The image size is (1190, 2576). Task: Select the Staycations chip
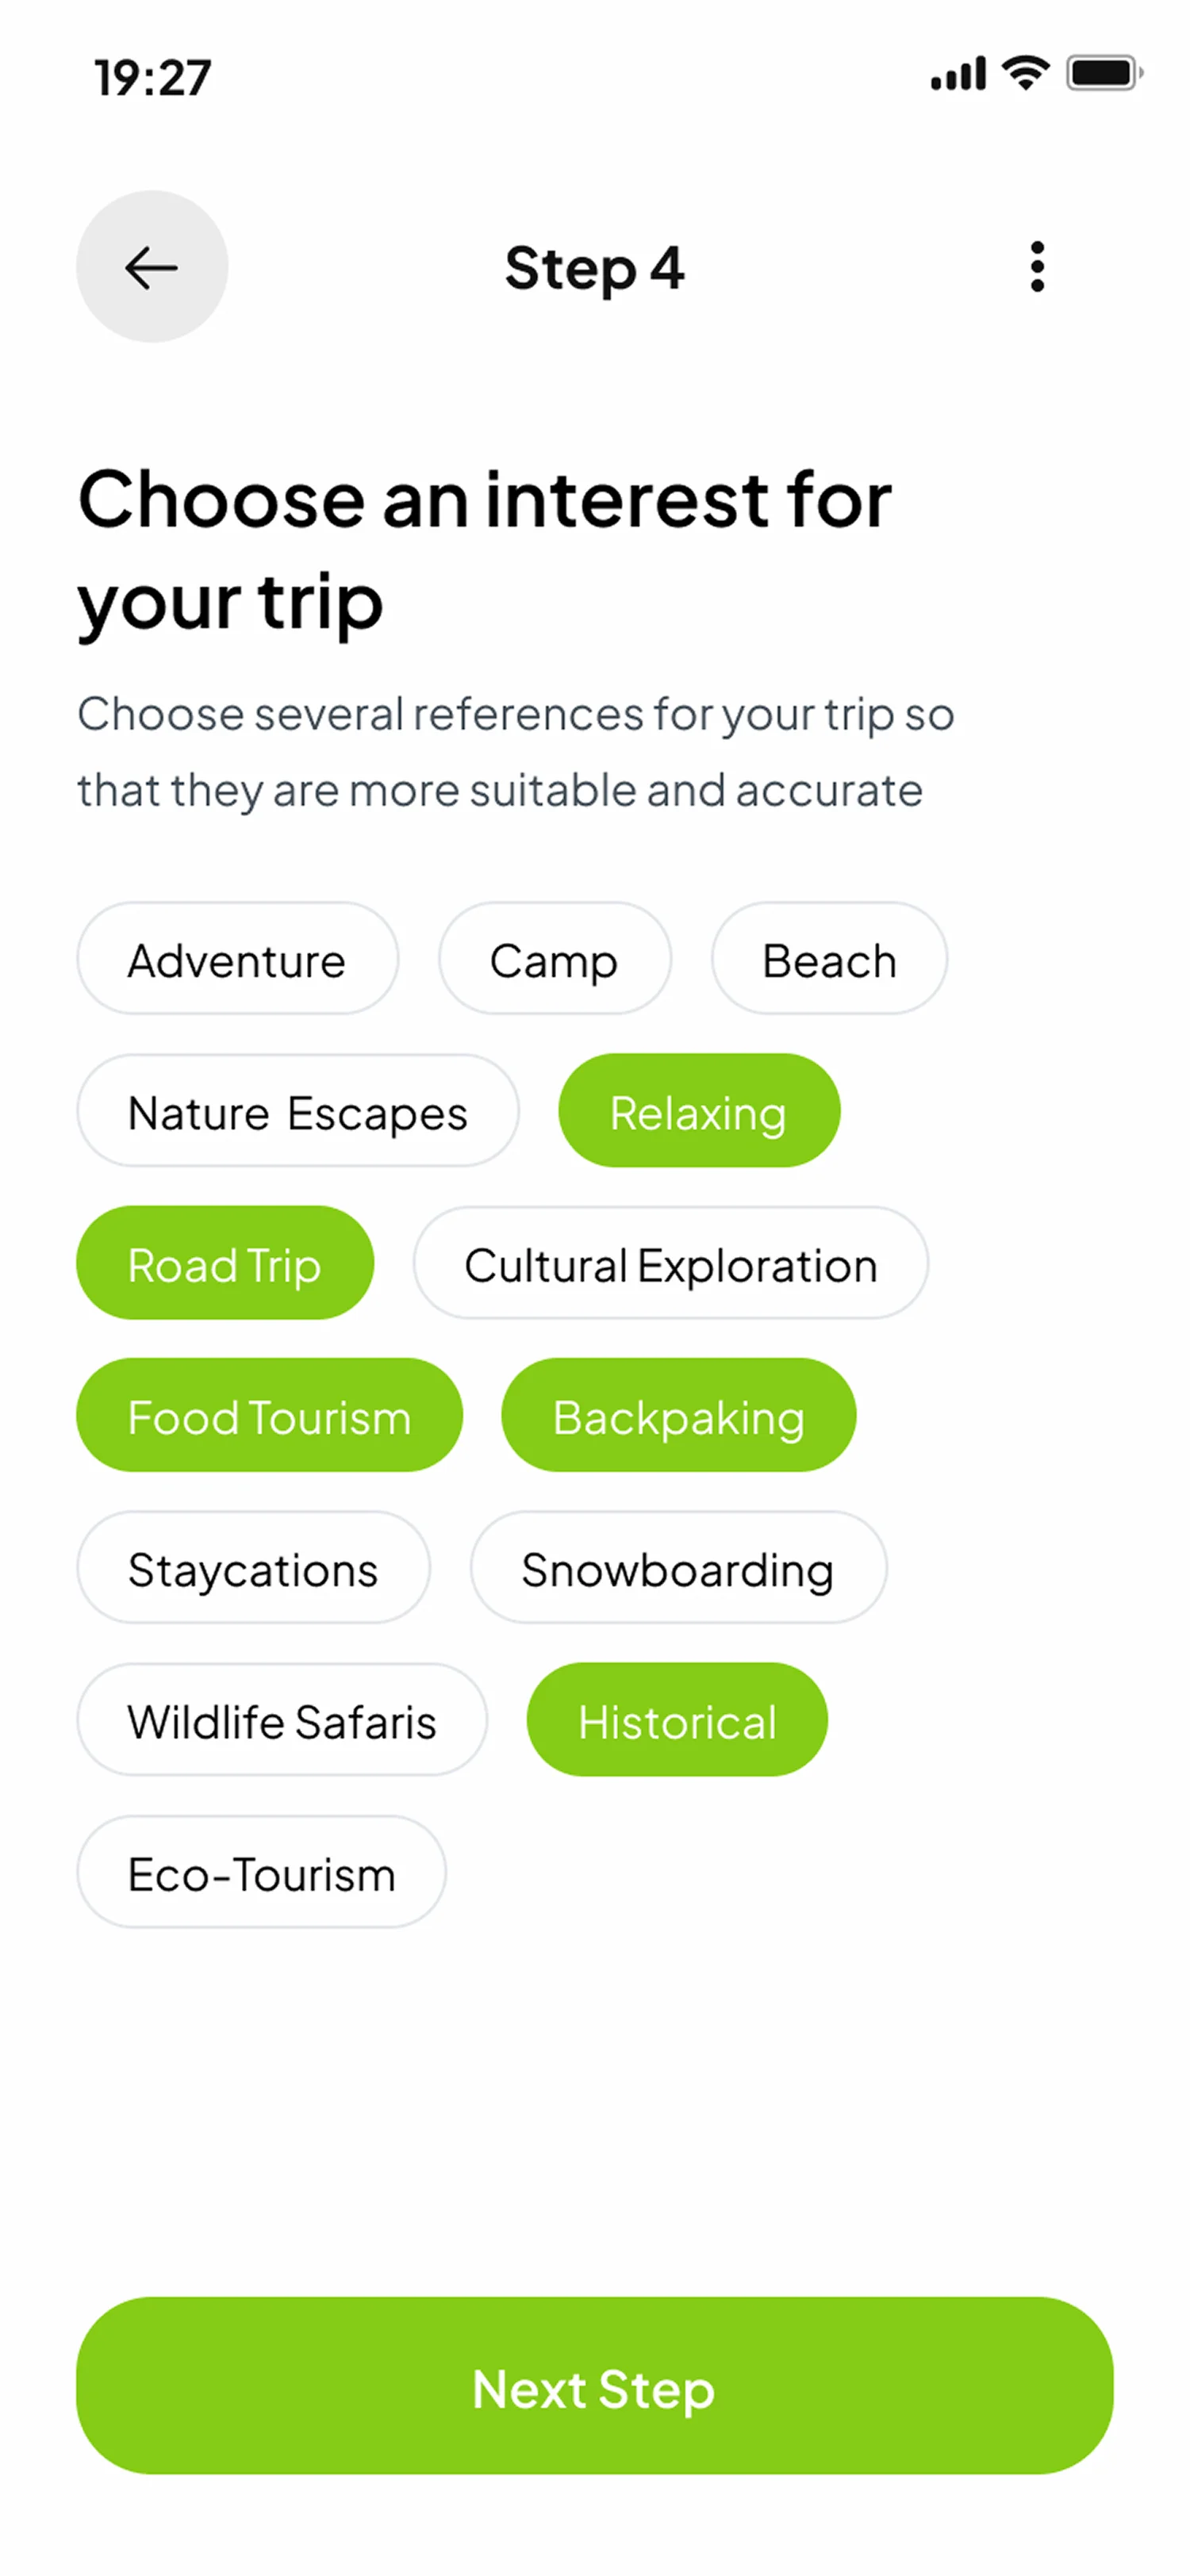[253, 1568]
